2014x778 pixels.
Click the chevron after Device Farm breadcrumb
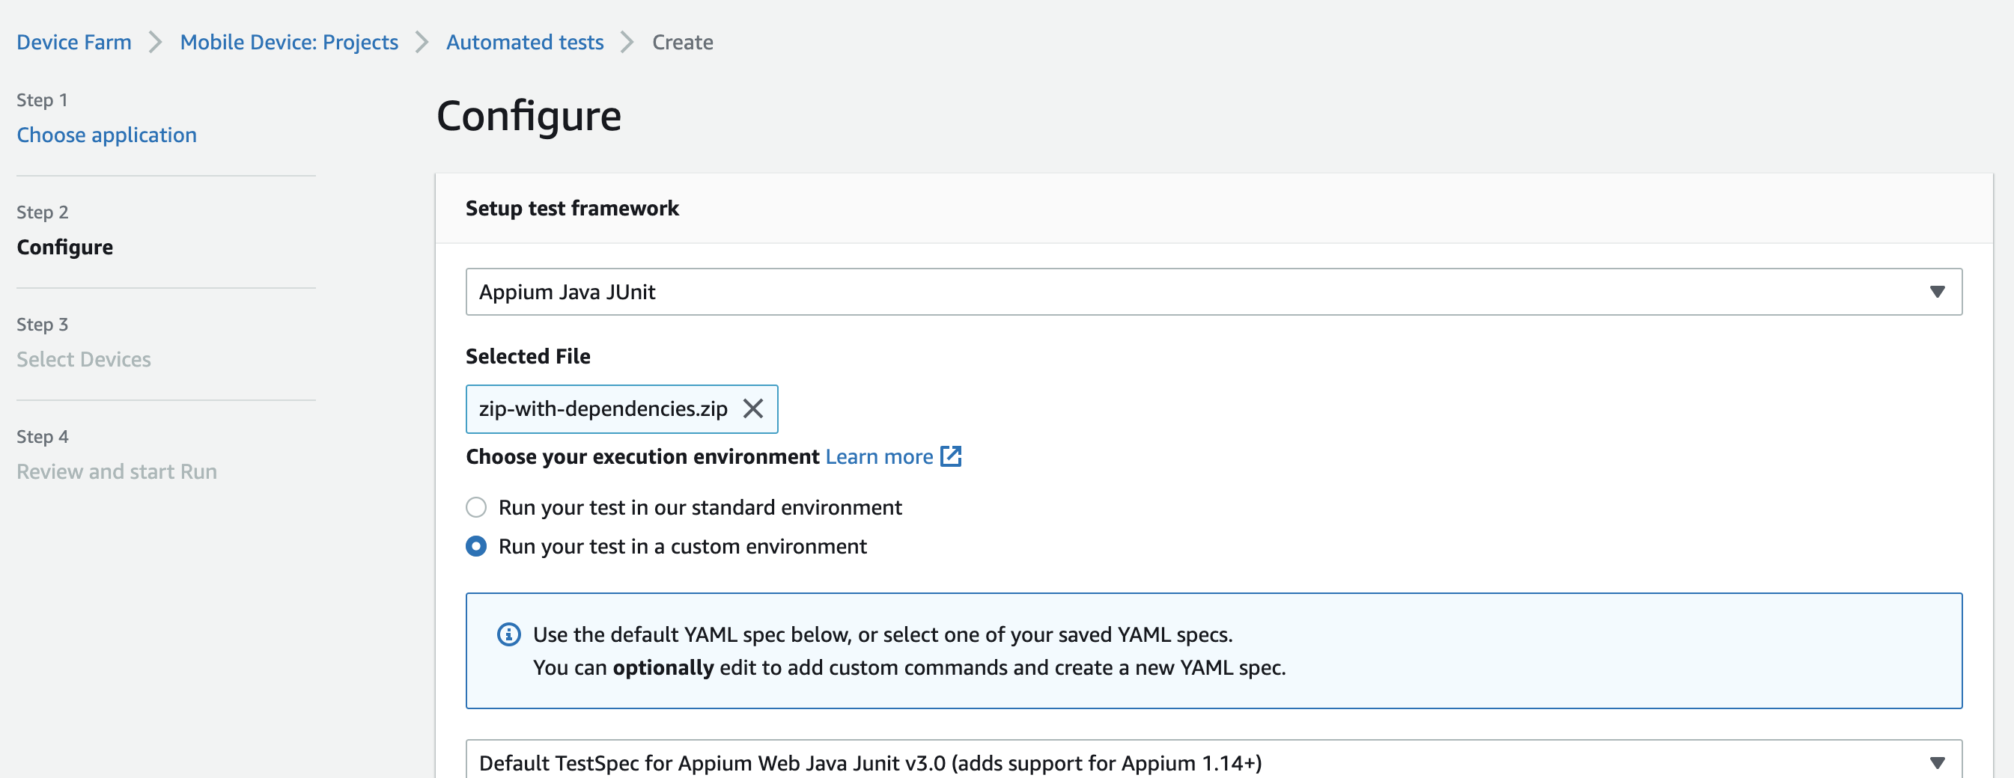pyautogui.click(x=156, y=42)
